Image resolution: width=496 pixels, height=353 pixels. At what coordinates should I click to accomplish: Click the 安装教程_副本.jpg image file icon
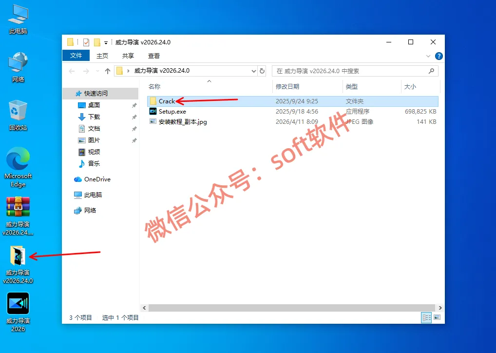(x=153, y=121)
